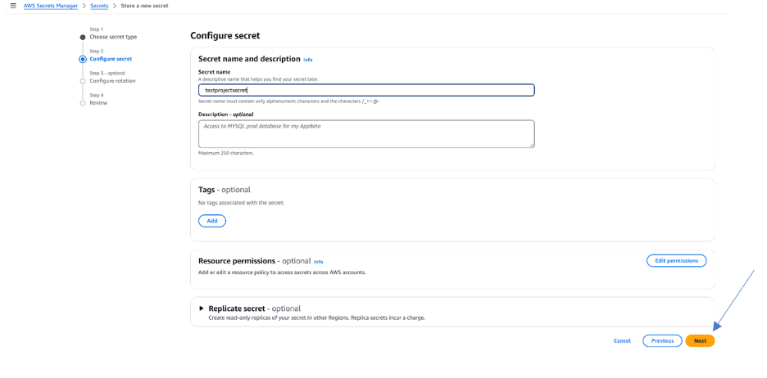Click the Step 1 filled dot indicator
Screen dimensions: 767x378
click(83, 37)
